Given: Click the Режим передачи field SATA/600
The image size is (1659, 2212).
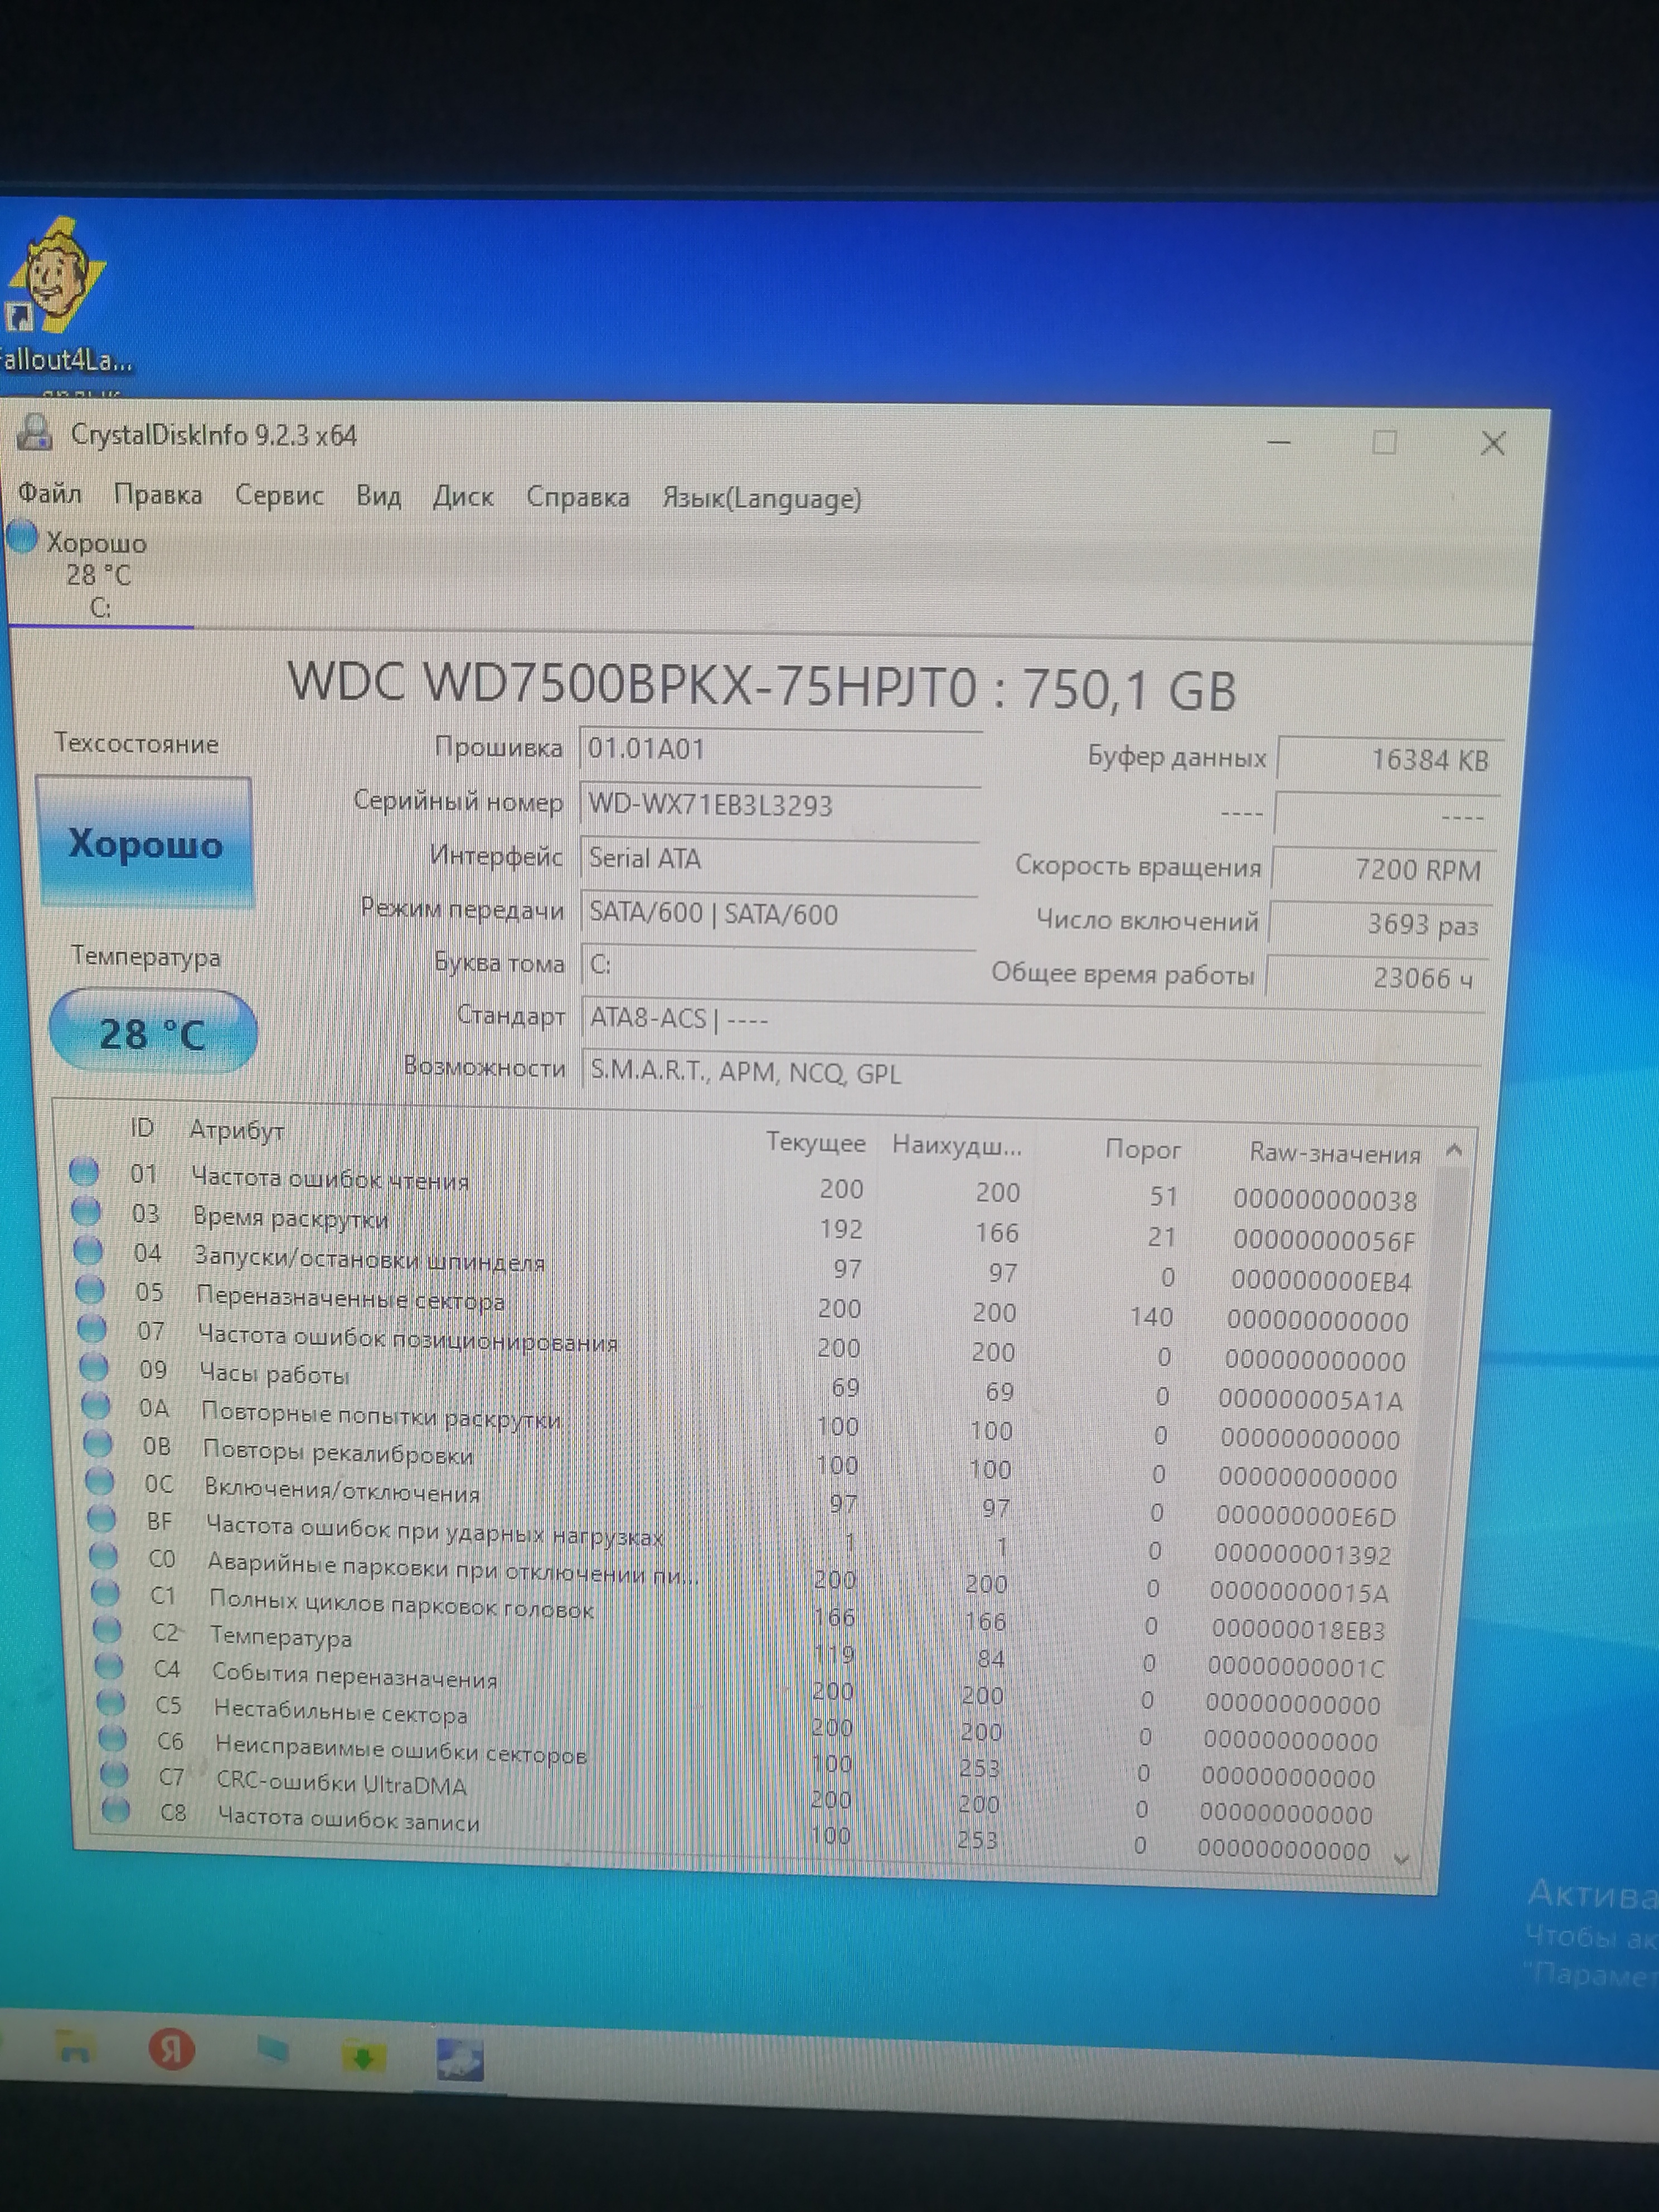Looking at the screenshot, I should pos(779,914).
